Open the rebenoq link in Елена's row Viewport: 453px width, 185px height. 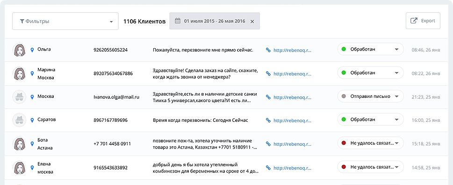point(292,168)
